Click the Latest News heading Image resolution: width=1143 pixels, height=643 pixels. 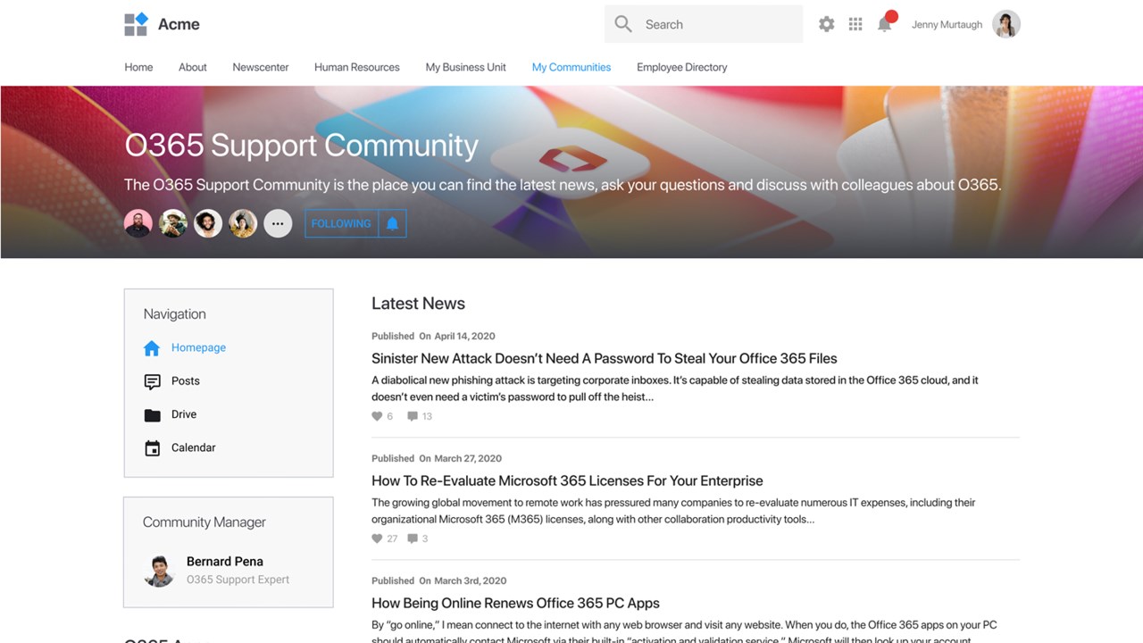(418, 304)
